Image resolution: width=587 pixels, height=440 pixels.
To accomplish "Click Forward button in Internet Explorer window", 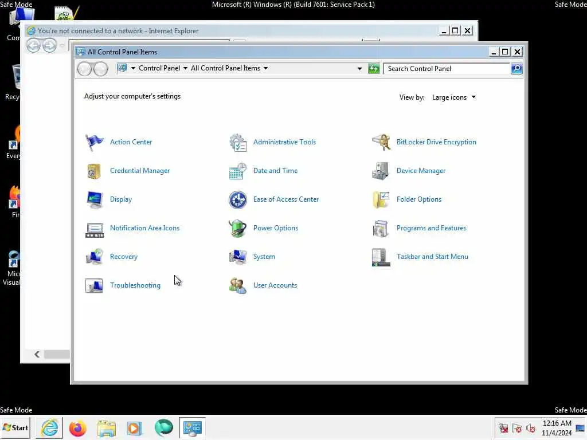I will point(49,46).
